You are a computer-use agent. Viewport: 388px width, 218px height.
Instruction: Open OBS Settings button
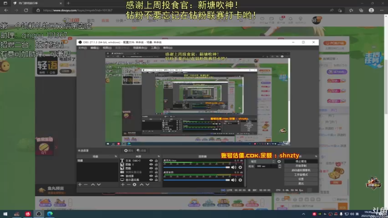tap(301, 179)
